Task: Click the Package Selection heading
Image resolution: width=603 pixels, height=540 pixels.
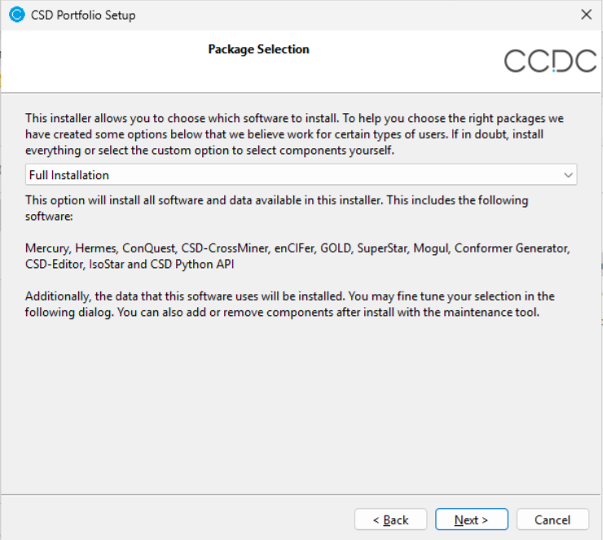Action: pos(258,50)
